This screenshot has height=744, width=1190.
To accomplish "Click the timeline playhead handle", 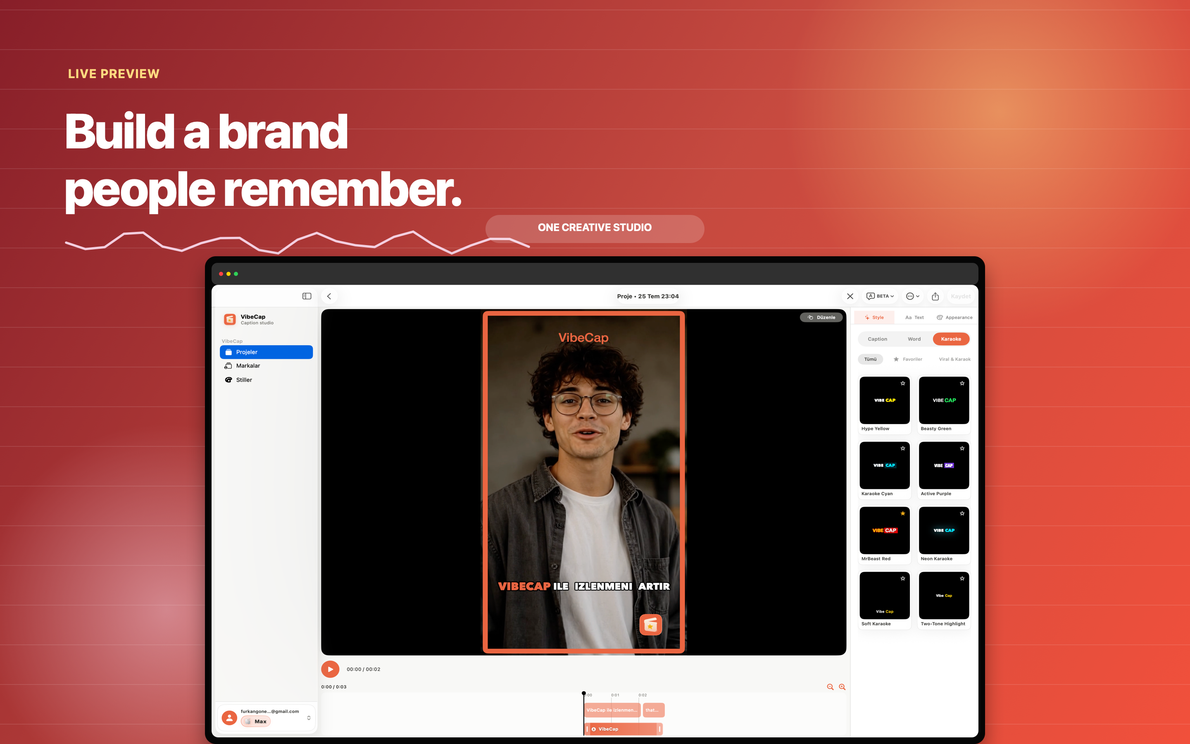I will 584,693.
